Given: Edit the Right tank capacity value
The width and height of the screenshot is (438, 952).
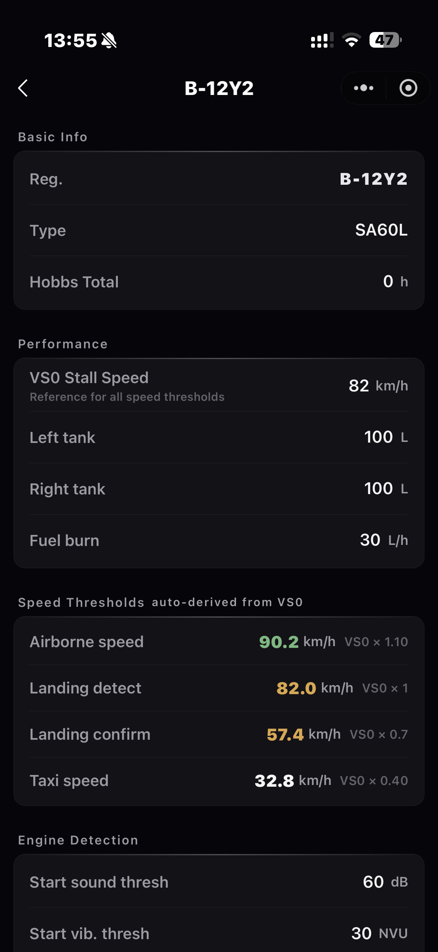Looking at the screenshot, I should click(x=378, y=488).
